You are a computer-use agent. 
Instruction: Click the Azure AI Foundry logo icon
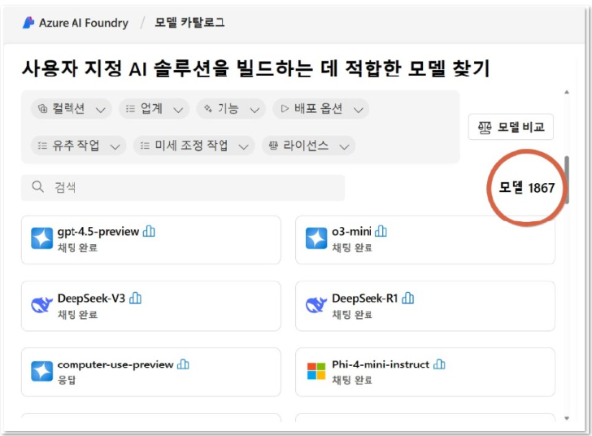(28, 23)
